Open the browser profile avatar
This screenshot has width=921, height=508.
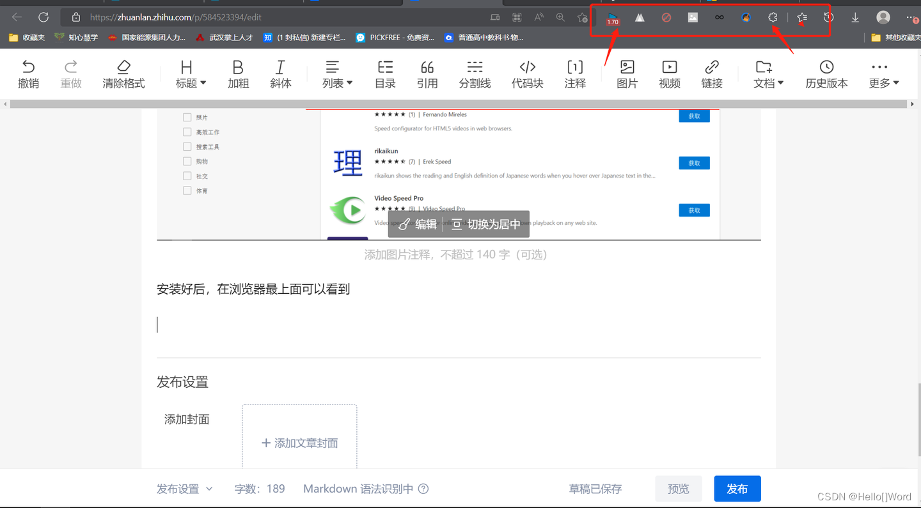[883, 17]
